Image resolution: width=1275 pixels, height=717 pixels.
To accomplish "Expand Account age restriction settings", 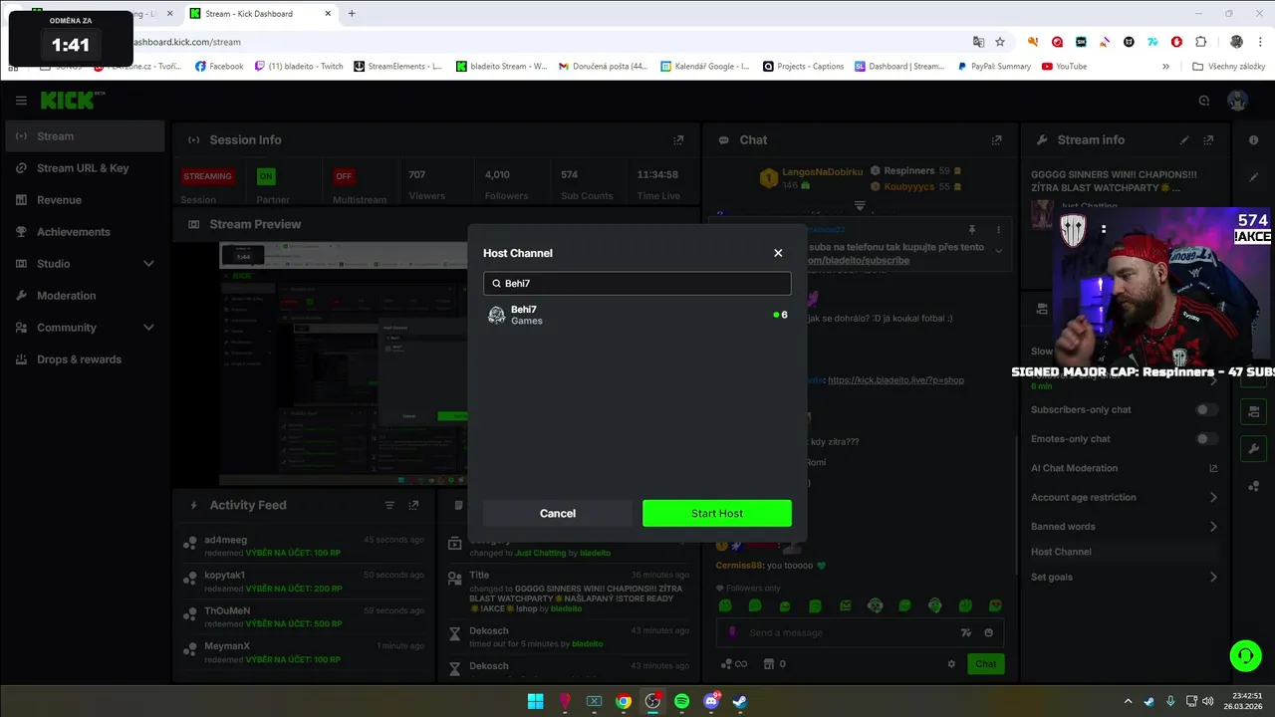I will [1213, 497].
